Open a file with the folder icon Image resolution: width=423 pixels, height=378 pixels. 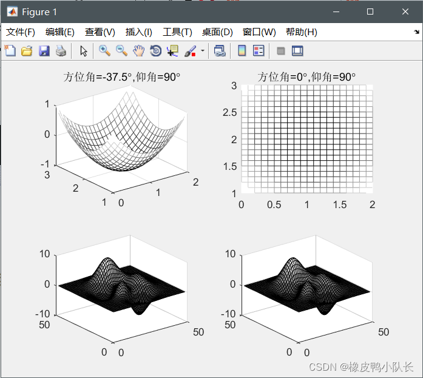tap(27, 51)
